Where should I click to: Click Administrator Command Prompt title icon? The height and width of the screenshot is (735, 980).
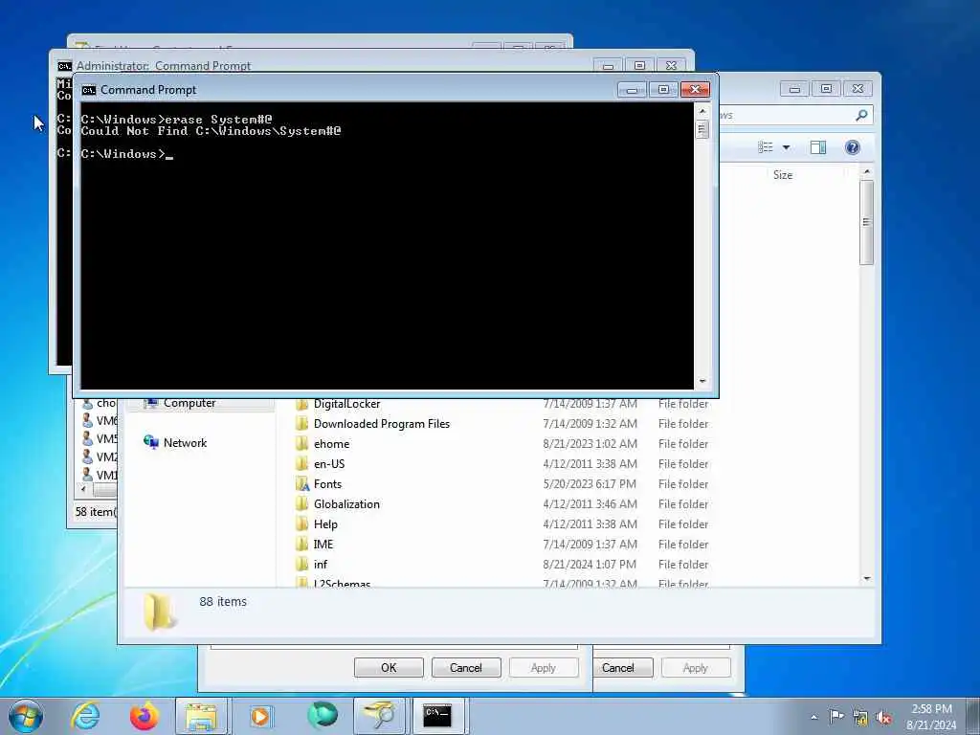(64, 66)
